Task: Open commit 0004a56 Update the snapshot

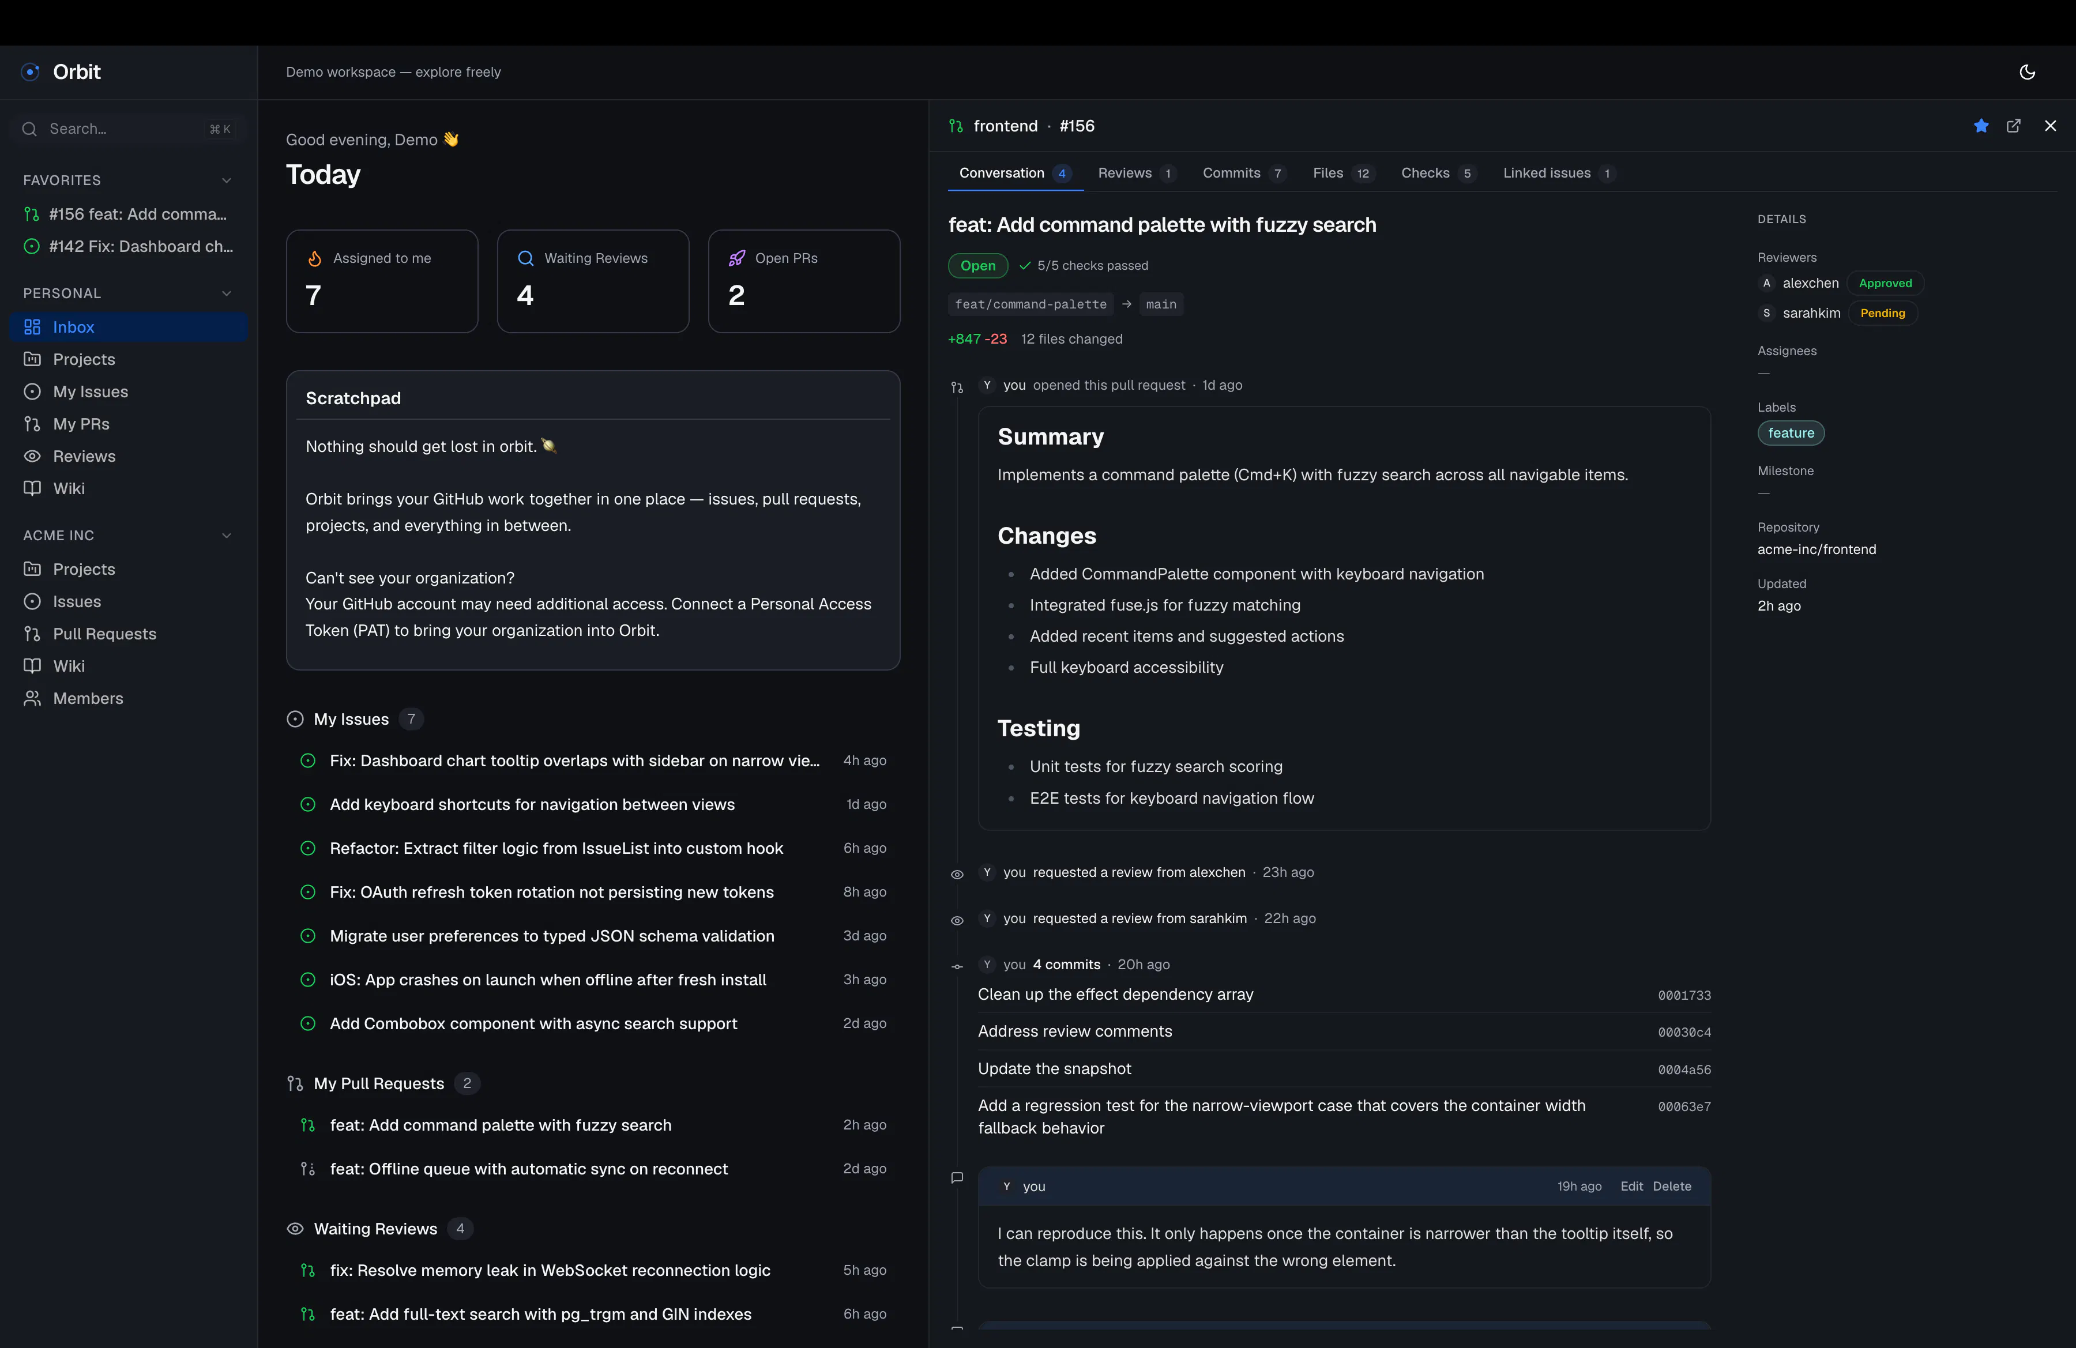Action: [1344, 1068]
